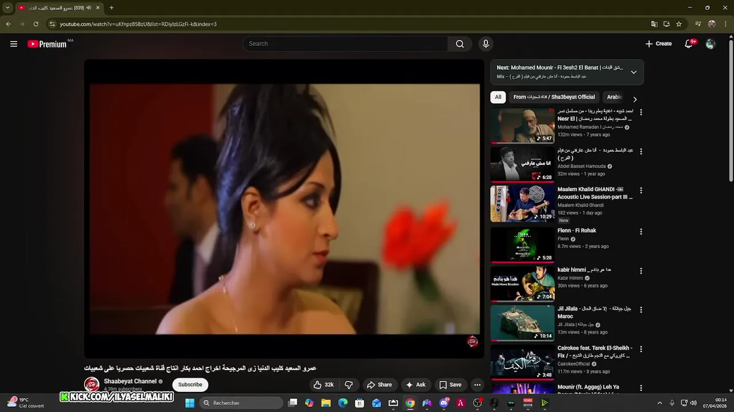The image size is (734, 412).
Task: Start voice search with the microphone
Action: coord(486,44)
